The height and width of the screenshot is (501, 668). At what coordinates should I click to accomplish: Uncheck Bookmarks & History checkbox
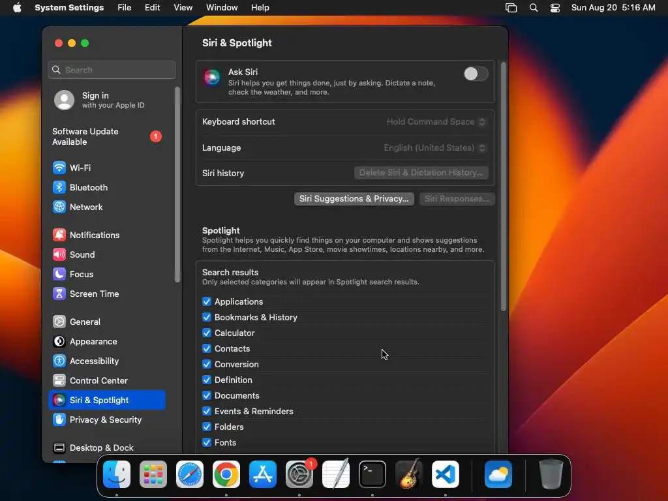pos(207,318)
